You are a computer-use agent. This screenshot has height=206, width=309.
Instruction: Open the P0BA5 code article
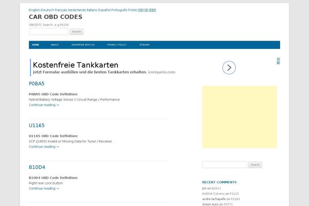tap(37, 83)
